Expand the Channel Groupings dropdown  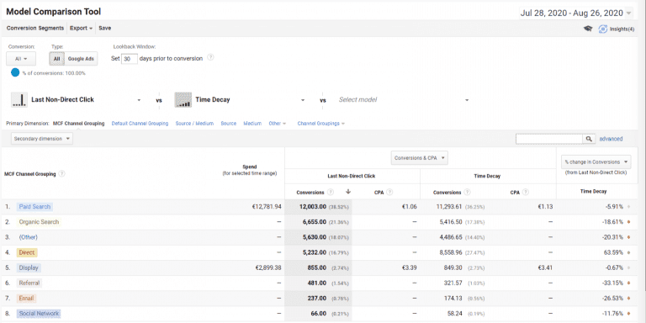click(x=321, y=123)
